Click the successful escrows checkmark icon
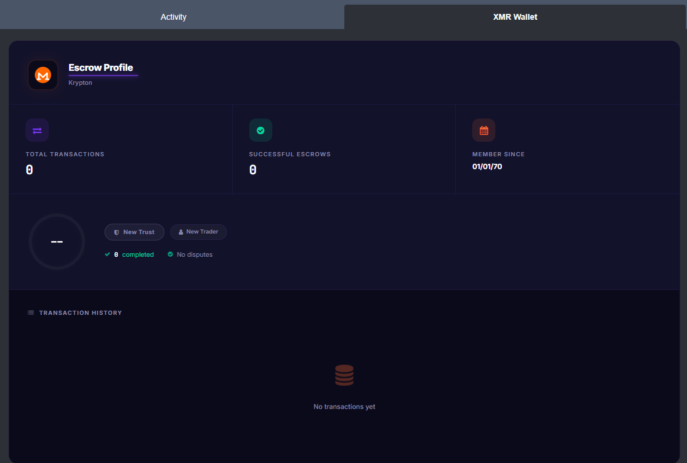Image resolution: width=687 pixels, height=463 pixels. [261, 130]
